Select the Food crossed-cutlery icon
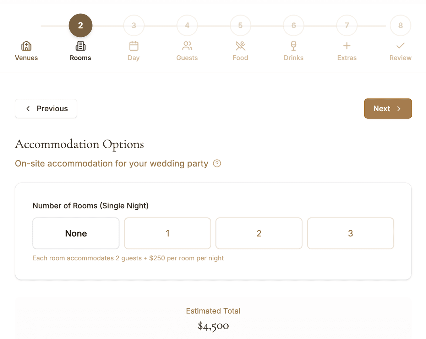Image resolution: width=426 pixels, height=339 pixels. (x=240, y=46)
